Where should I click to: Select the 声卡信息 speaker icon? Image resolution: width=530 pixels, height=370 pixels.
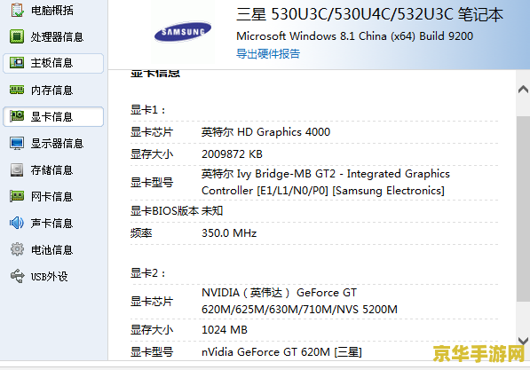[17, 223]
